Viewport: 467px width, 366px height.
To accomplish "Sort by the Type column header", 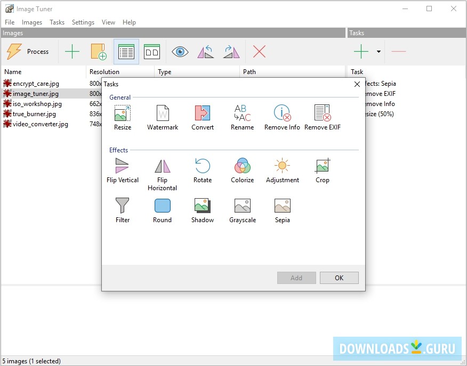I will 197,72.
